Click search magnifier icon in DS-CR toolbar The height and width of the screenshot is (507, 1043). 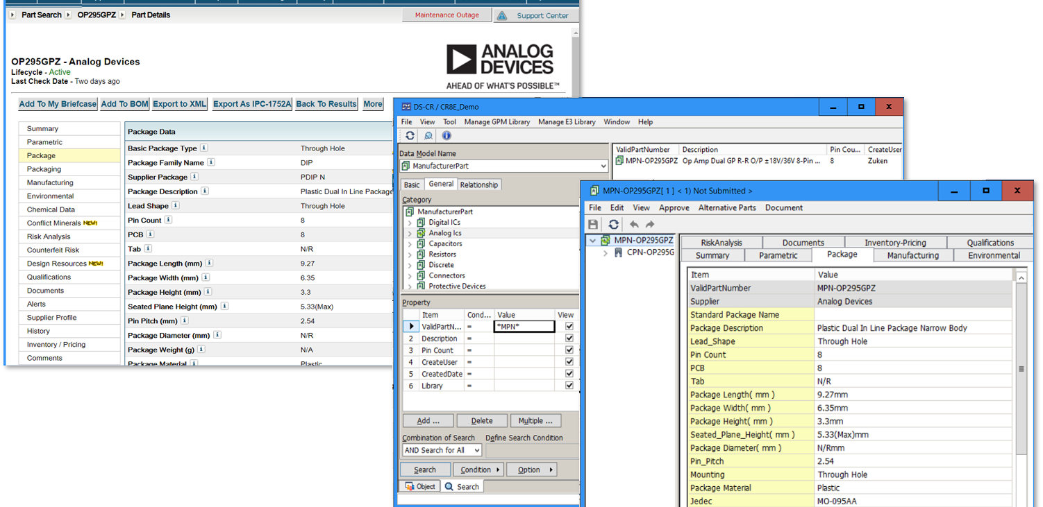click(x=428, y=136)
